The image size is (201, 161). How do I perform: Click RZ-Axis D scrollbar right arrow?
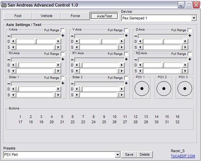click(x=185, y=65)
